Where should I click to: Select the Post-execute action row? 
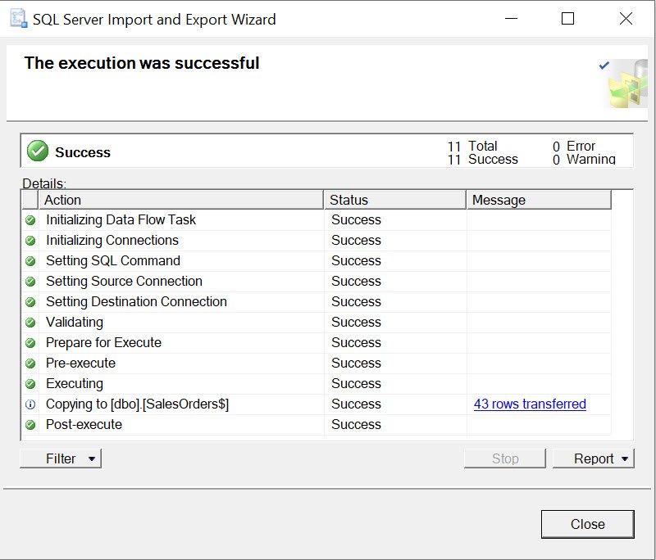pyautogui.click(x=317, y=424)
